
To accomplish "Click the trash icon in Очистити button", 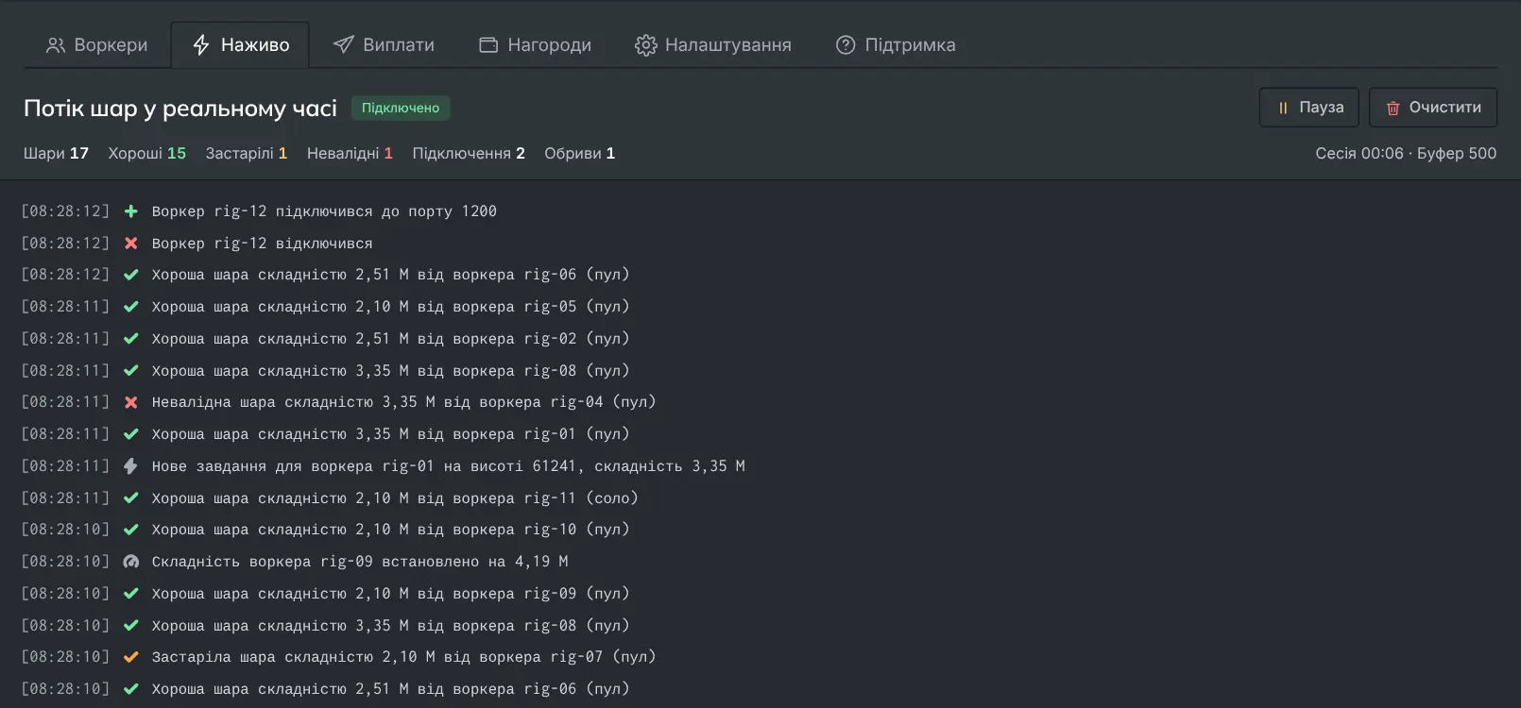I will click(x=1393, y=109).
